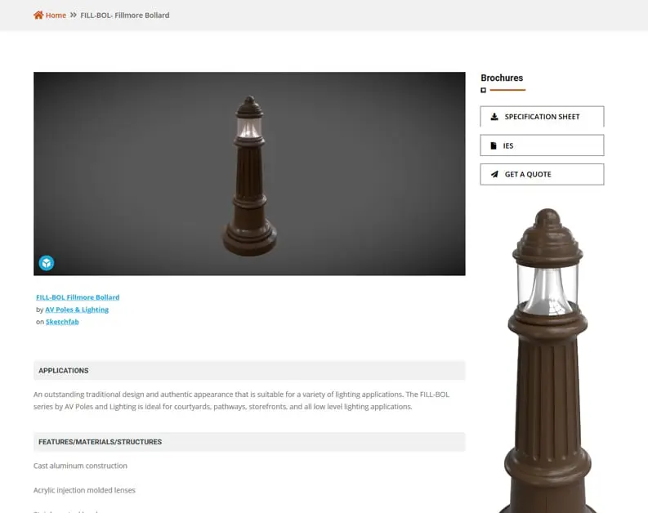The image size is (648, 513).
Task: Click the blue Sketchfab cube logo
Action: (x=47, y=263)
